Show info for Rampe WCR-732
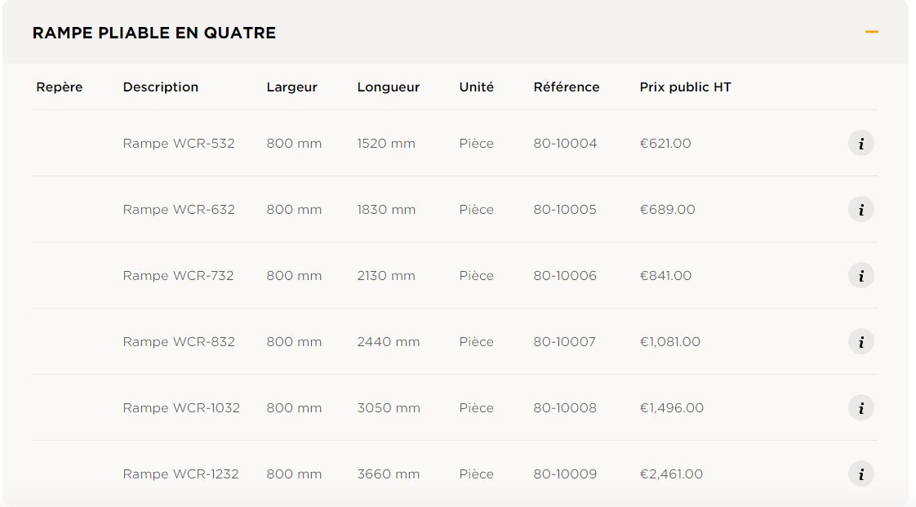This screenshot has width=916, height=507. click(860, 276)
